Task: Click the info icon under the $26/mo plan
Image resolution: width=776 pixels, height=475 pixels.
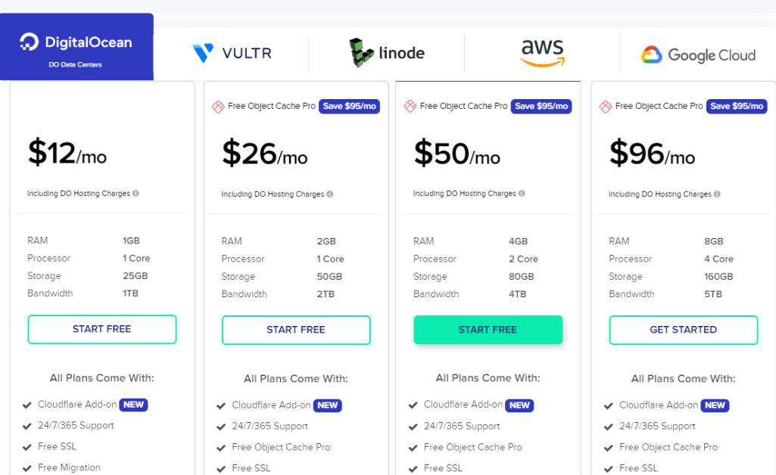Action: point(329,194)
